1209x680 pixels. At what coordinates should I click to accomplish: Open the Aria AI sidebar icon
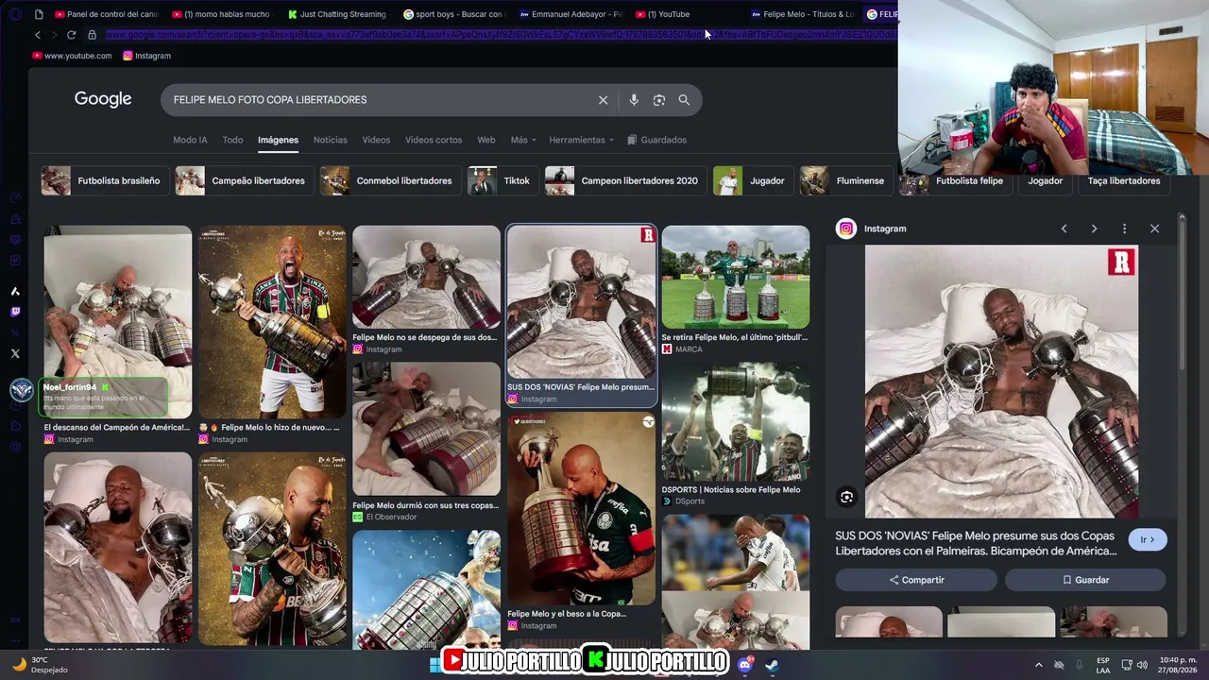coord(15,291)
